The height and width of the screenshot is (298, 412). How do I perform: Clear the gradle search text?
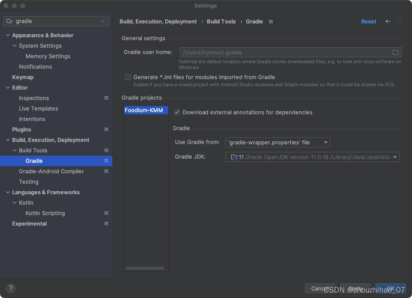click(103, 21)
